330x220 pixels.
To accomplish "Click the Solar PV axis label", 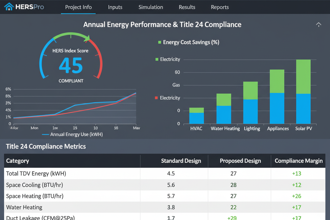I will pos(304,129).
